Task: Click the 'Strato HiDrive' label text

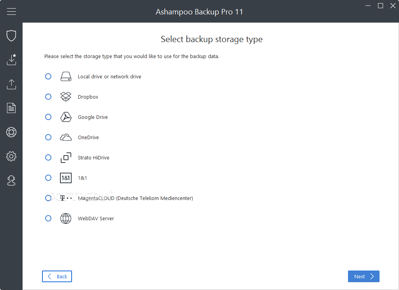Action: click(x=94, y=158)
